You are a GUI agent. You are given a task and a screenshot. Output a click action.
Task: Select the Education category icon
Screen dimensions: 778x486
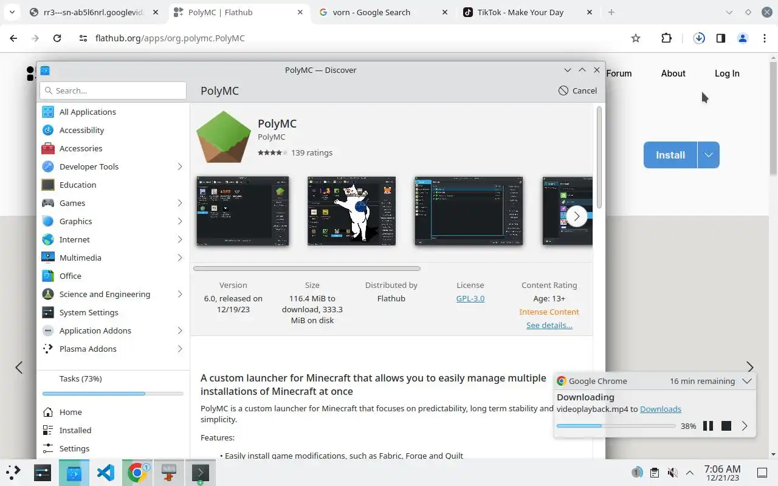coord(48,185)
